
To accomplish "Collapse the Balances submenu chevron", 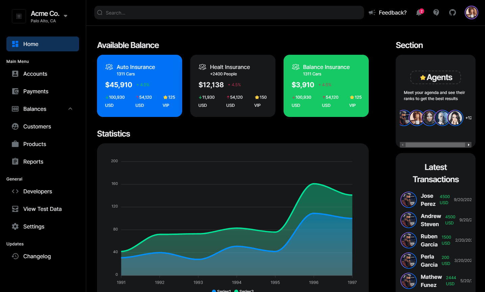I will 70,109.
